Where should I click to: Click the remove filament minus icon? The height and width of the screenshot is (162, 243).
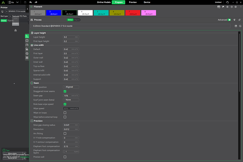(x=232, y=7)
